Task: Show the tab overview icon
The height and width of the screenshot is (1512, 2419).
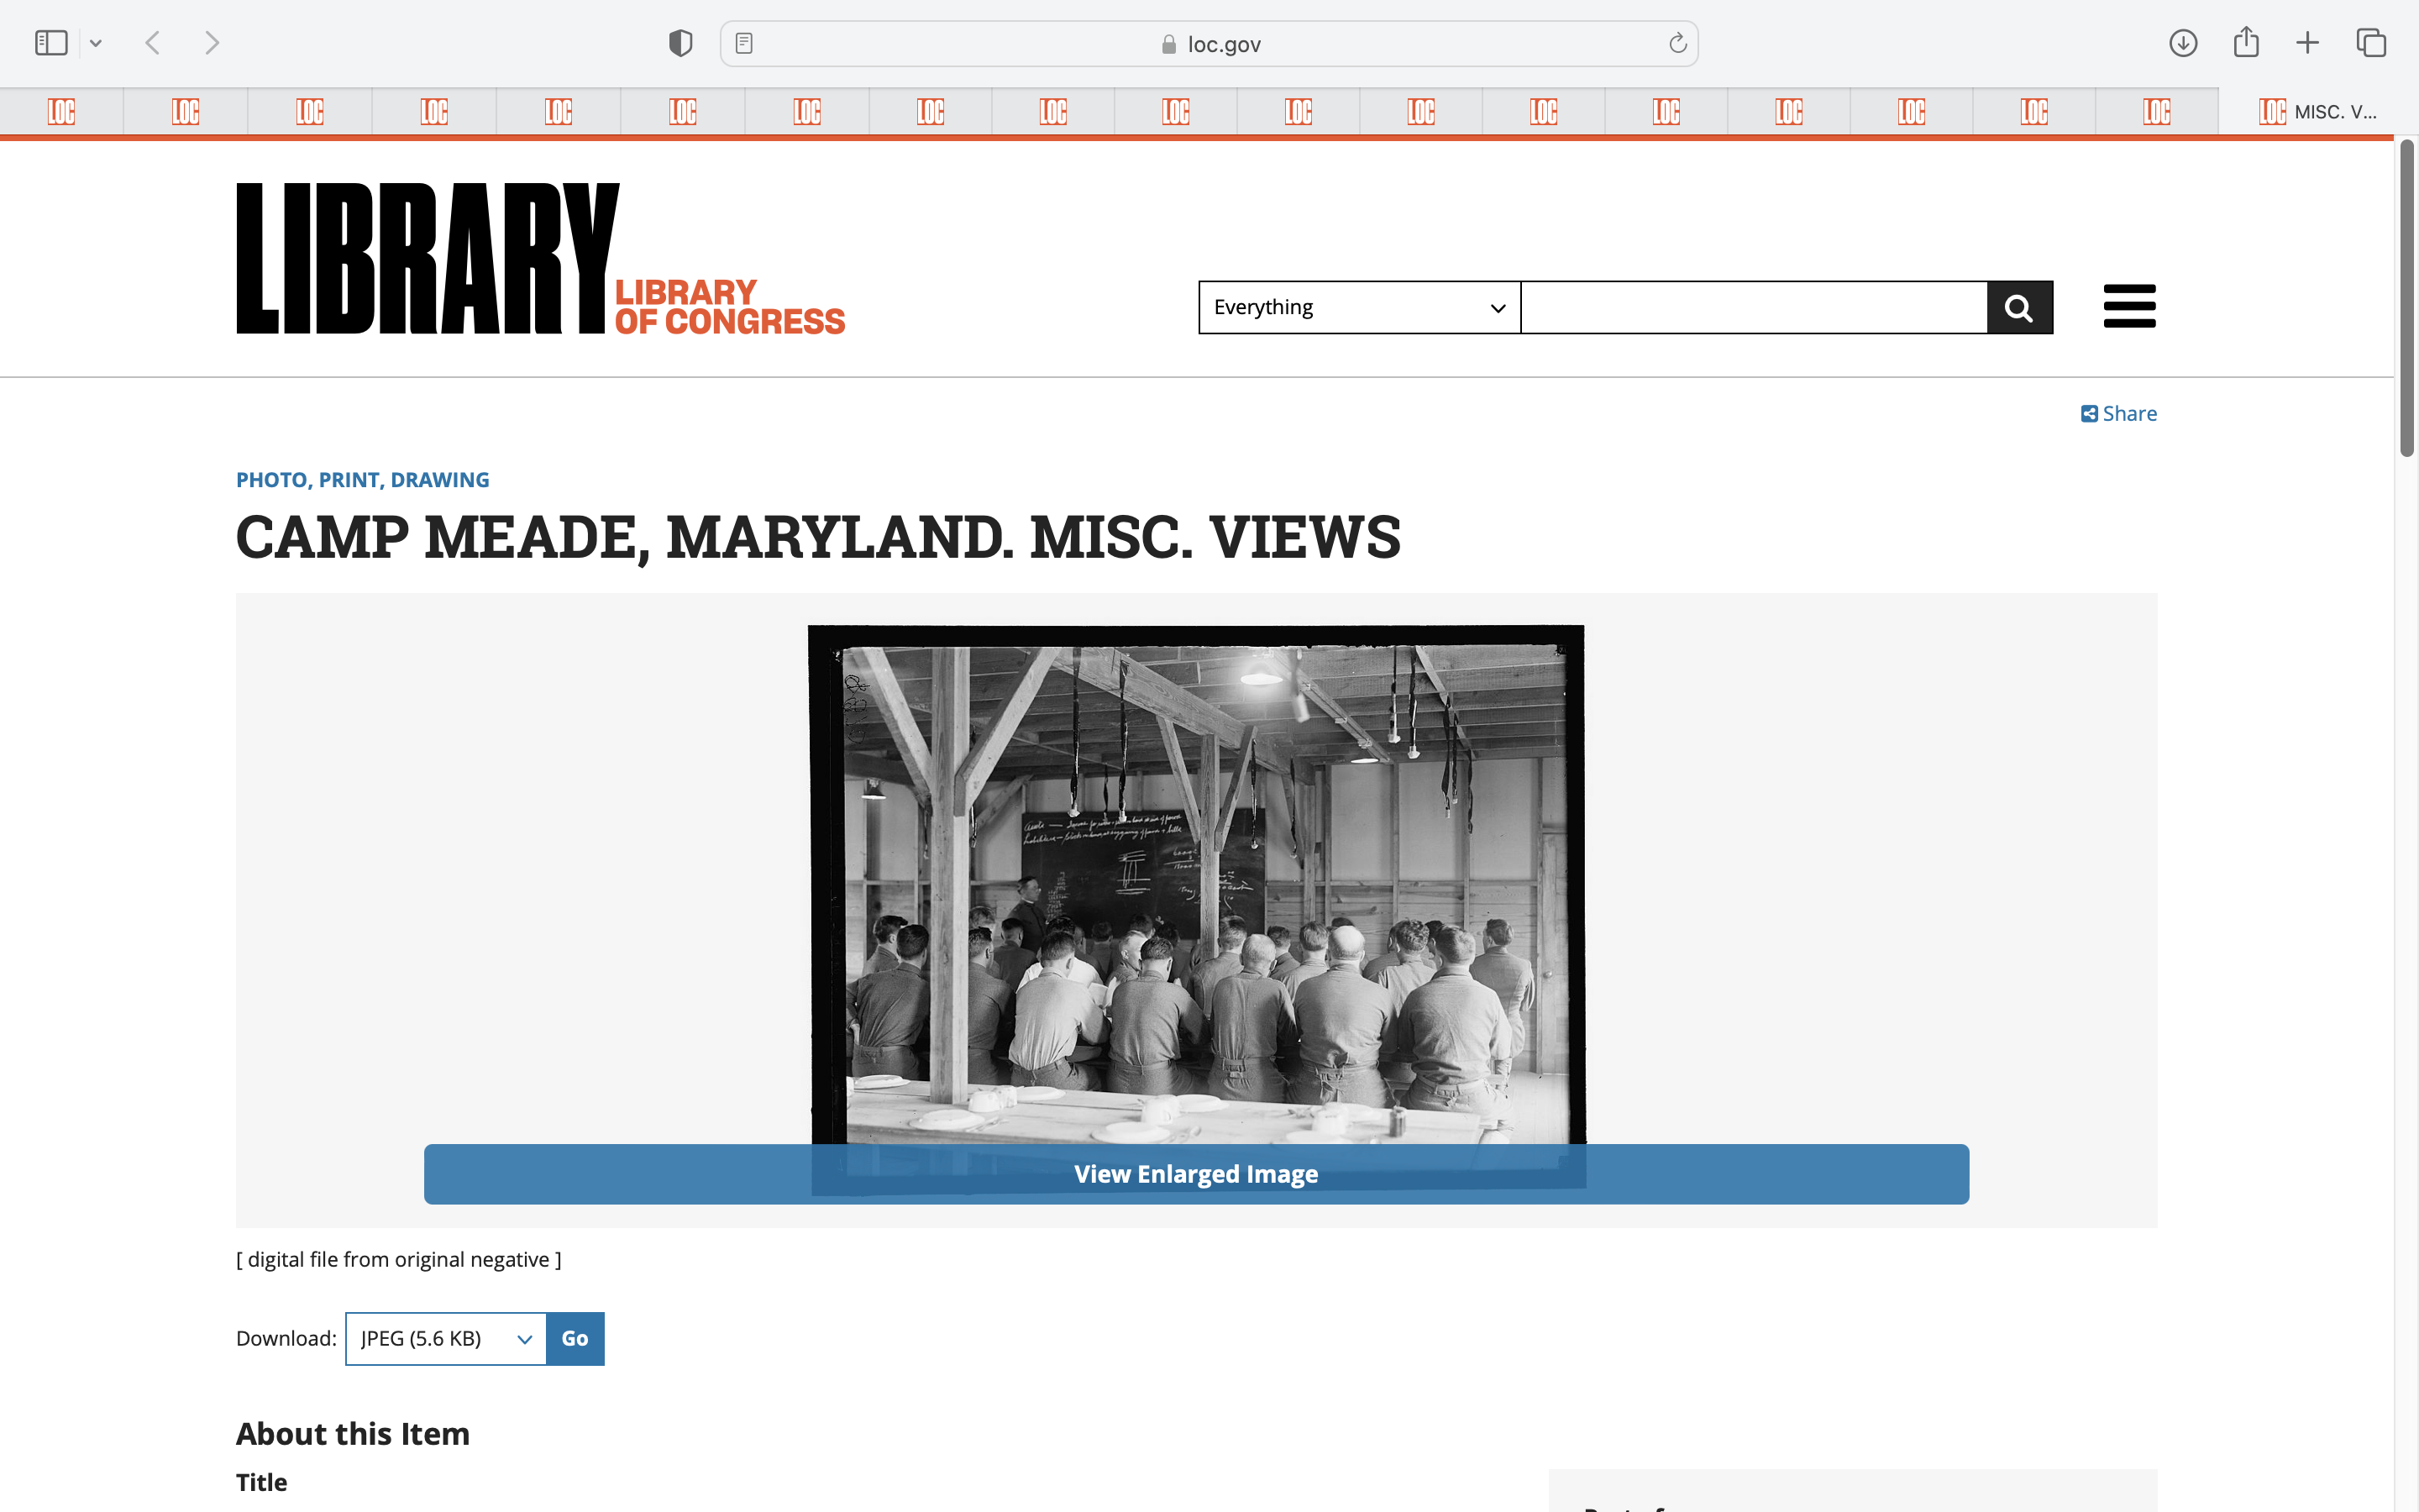Action: pyautogui.click(x=2371, y=43)
